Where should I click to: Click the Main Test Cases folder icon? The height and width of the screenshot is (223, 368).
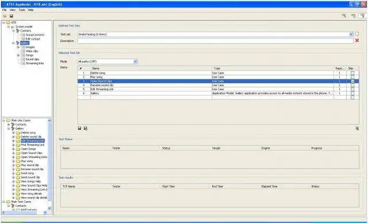click(x=8, y=202)
